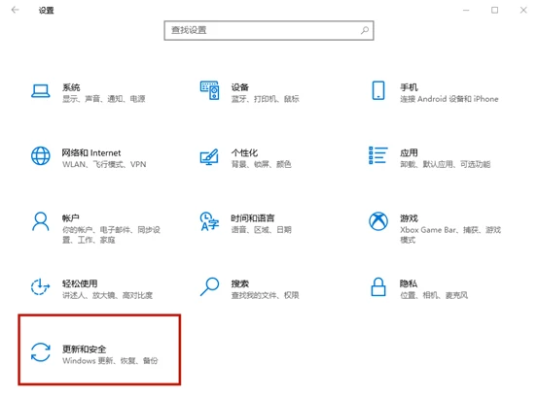Click the 应用 title text
This screenshot has height=399, width=538.
pyautogui.click(x=409, y=152)
